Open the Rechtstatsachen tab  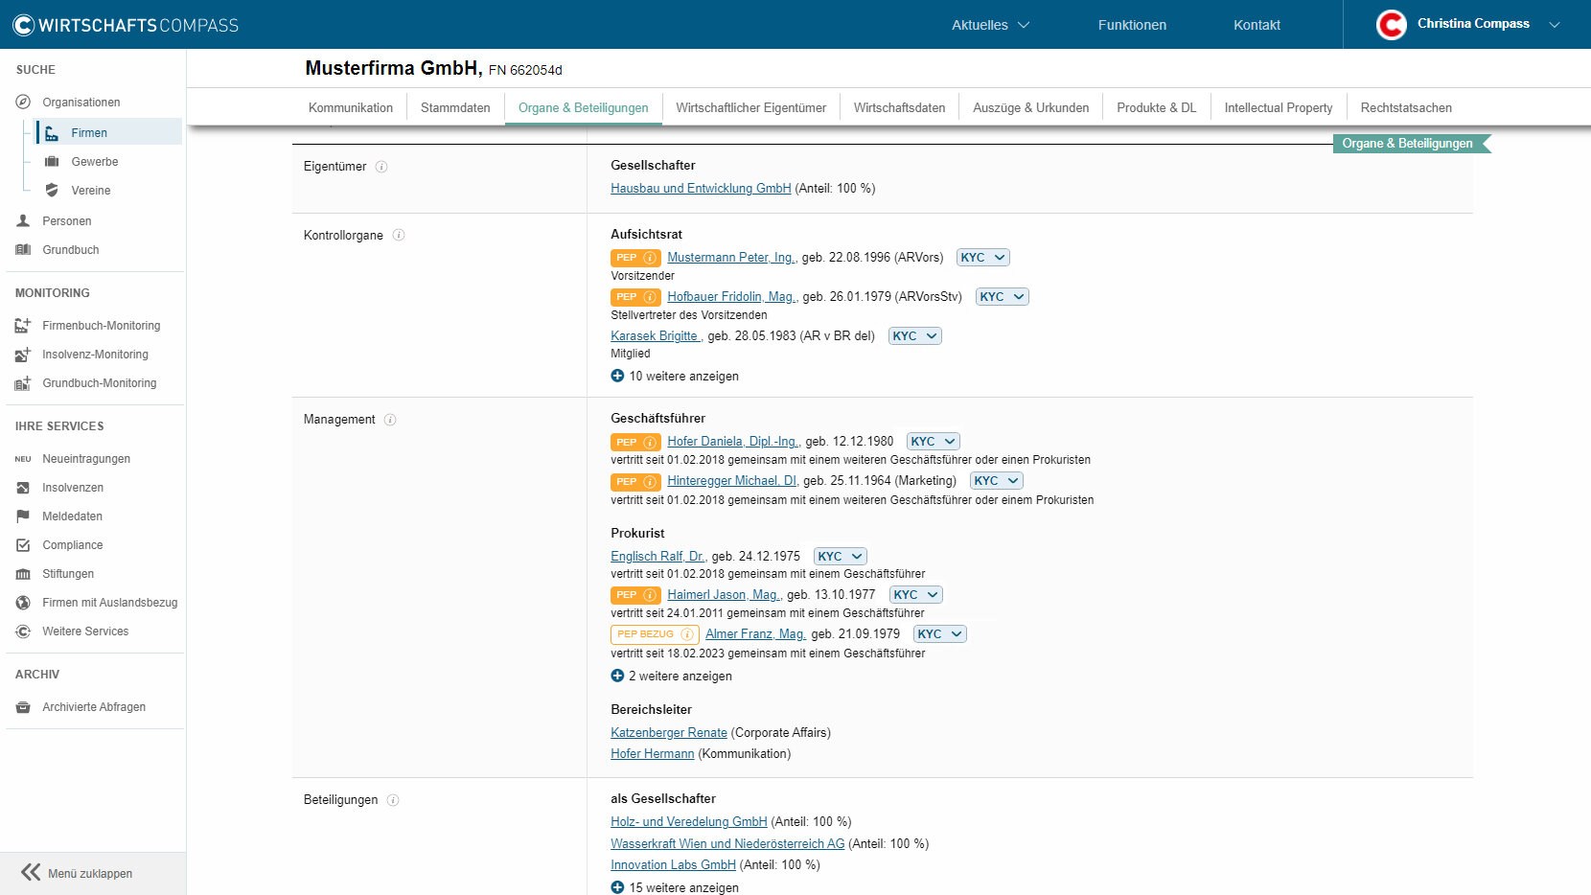(x=1406, y=107)
